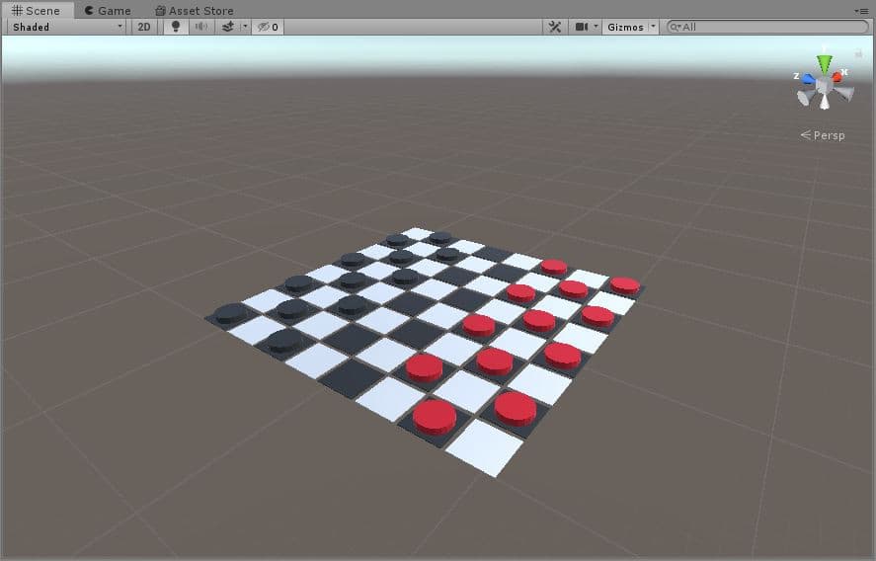Screen dimensions: 876x561
Task: Toggle scene audio speaker icon
Action: point(201,27)
